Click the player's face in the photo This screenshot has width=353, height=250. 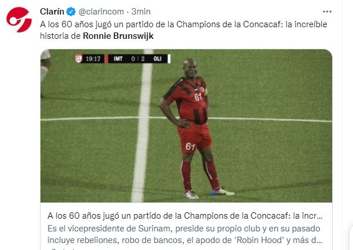click(x=190, y=68)
